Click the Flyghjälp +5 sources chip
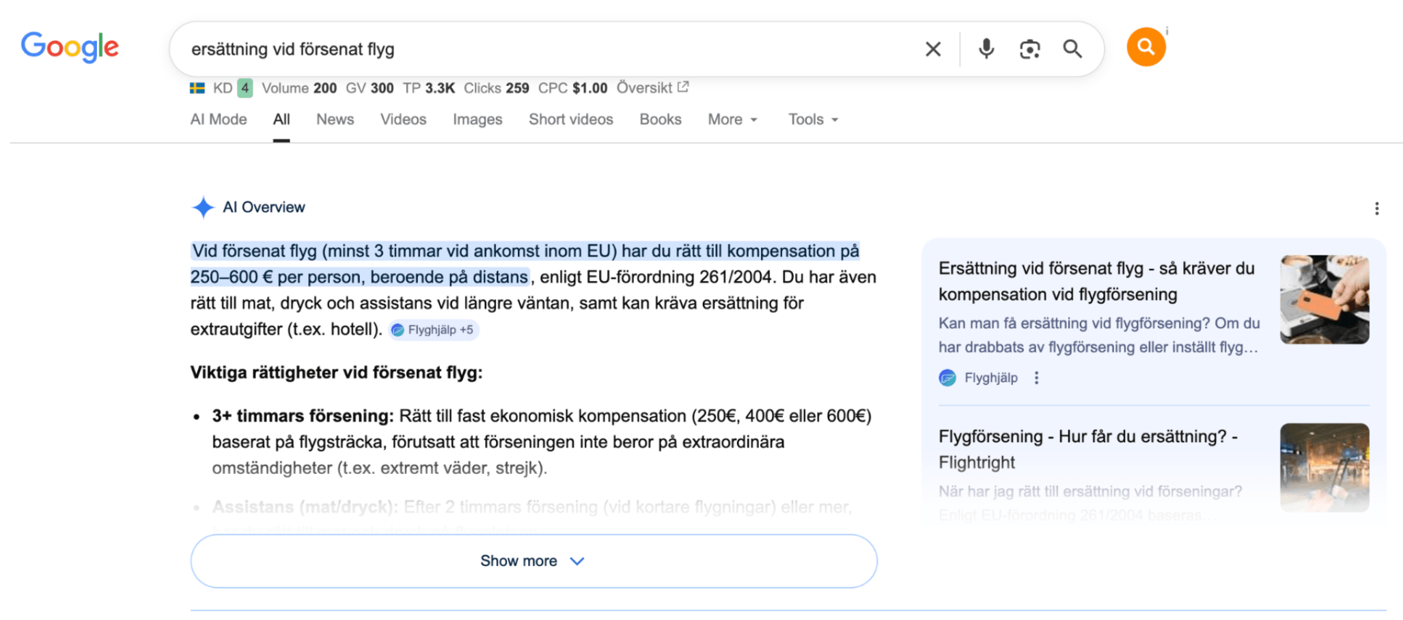This screenshot has width=1403, height=620. 434,330
